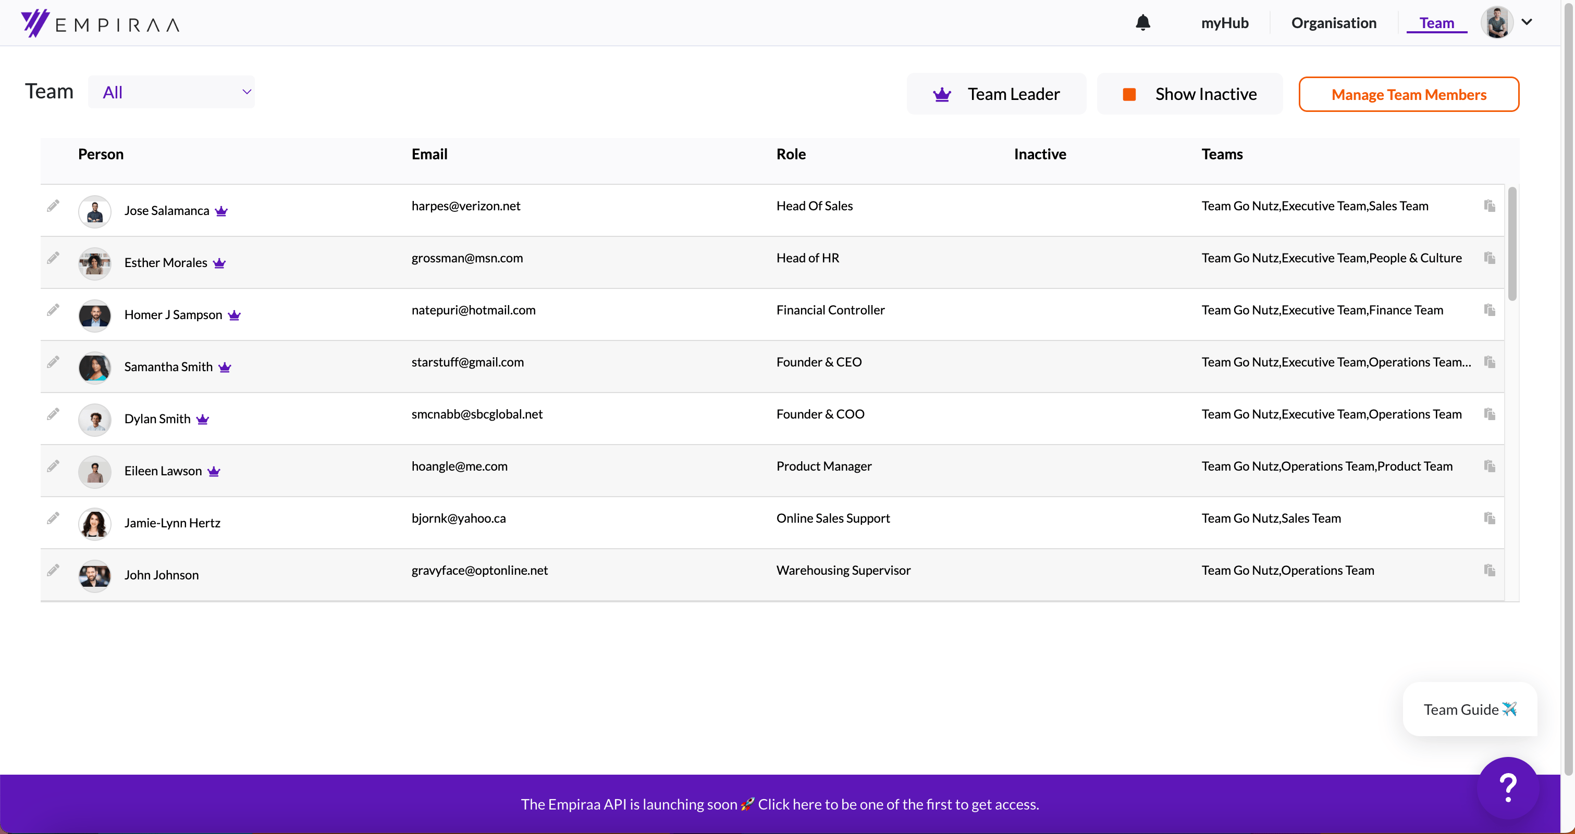The width and height of the screenshot is (1575, 834).
Task: Open the myHub tab
Action: 1225,22
